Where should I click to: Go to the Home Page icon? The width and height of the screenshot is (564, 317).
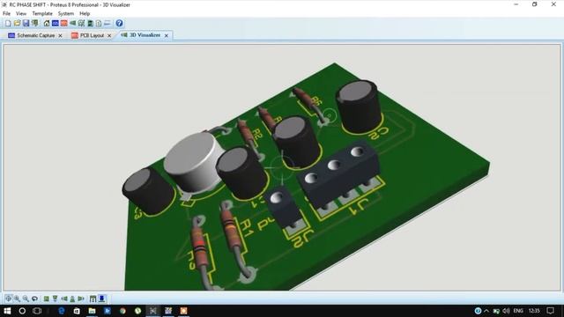(47, 24)
